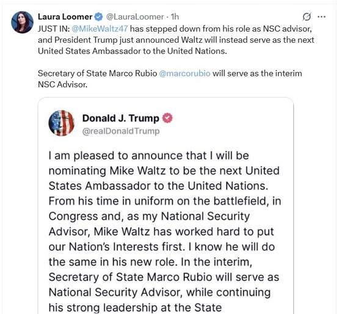Image resolution: width=342 pixels, height=314 pixels.
Task: Open the three-dot more options menu
Action: [321, 16]
